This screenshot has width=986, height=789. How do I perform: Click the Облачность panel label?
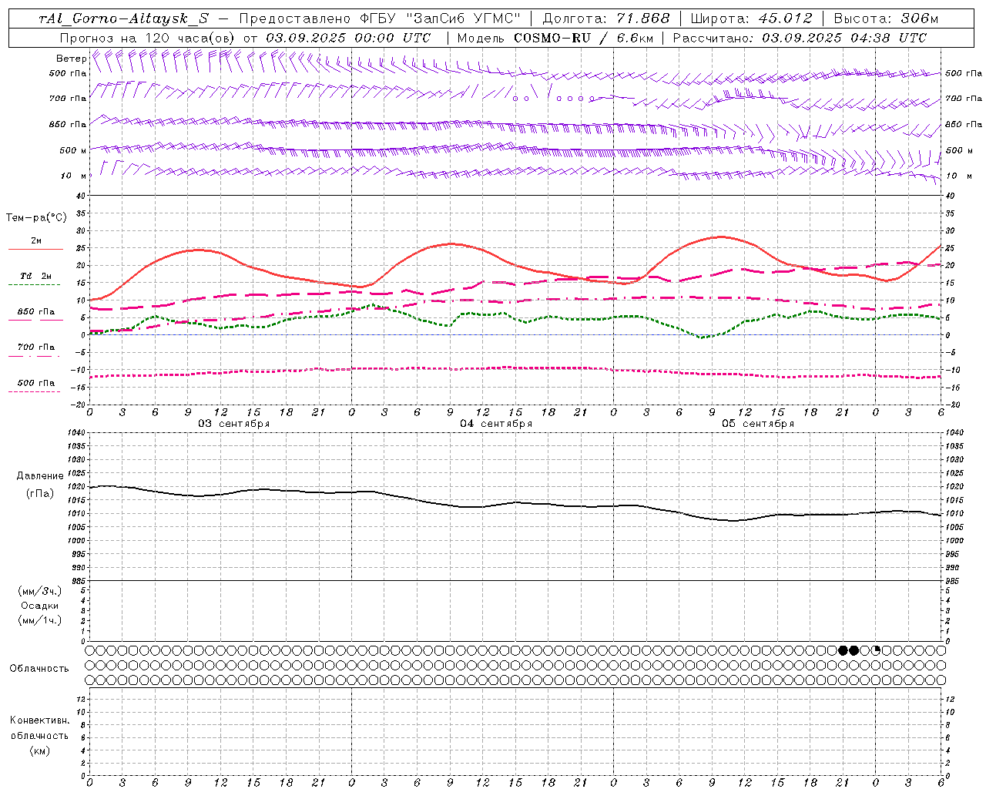(x=39, y=668)
